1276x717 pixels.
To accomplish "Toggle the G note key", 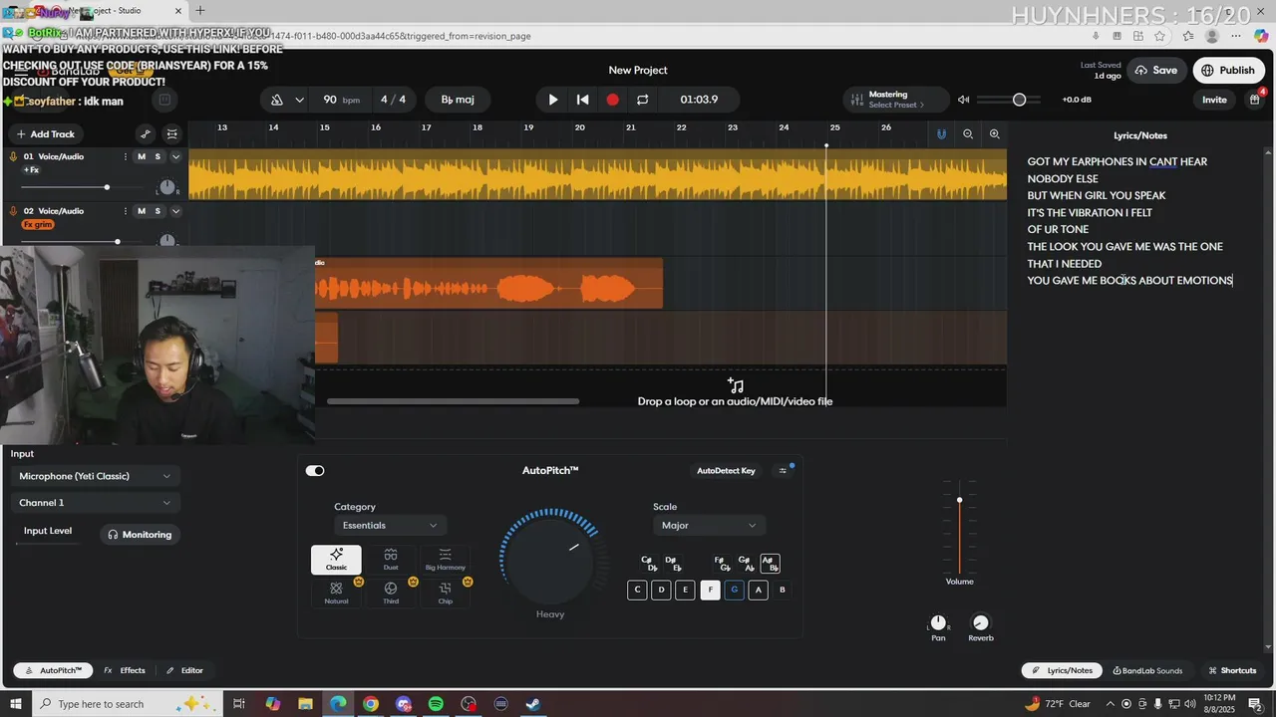I will click(x=734, y=590).
